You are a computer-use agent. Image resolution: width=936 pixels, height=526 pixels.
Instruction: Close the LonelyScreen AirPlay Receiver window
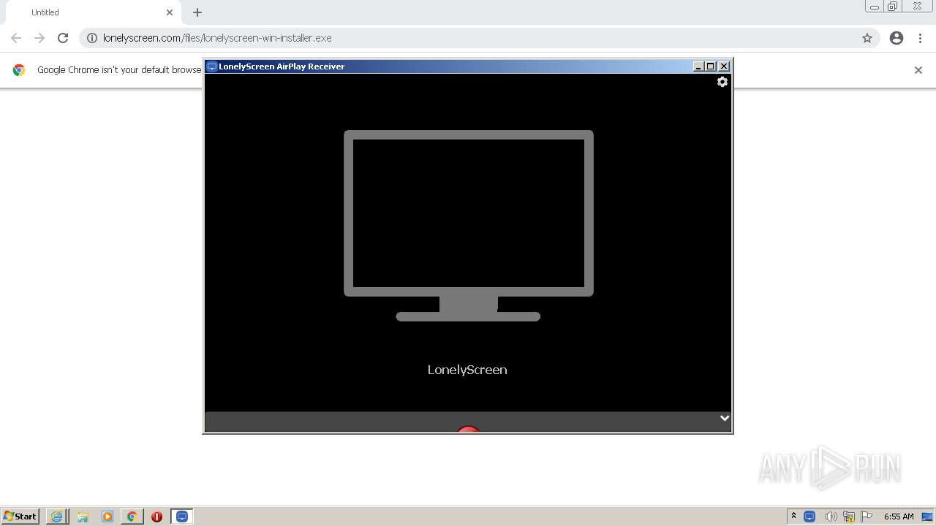[724, 66]
